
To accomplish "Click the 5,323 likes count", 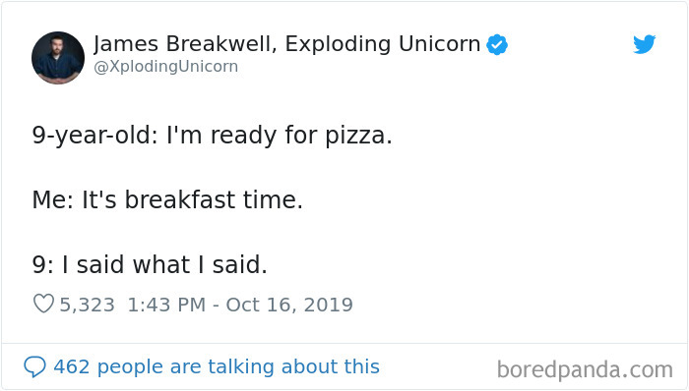I will tap(87, 305).
